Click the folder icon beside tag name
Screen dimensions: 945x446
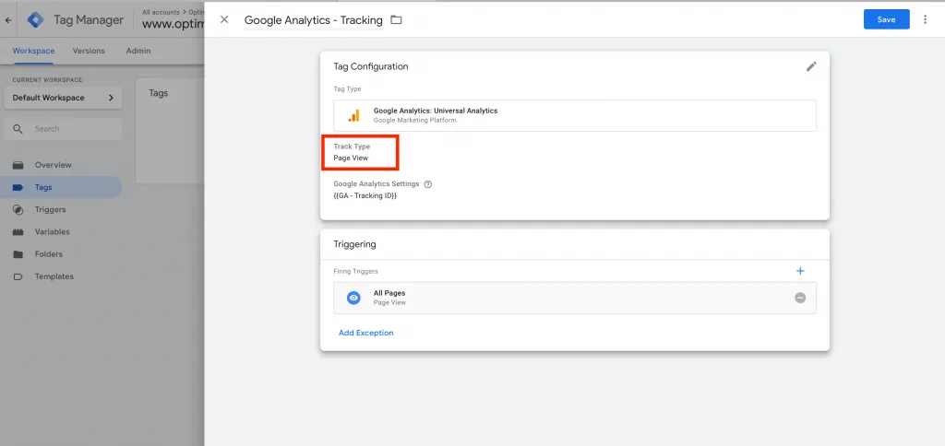396,20
